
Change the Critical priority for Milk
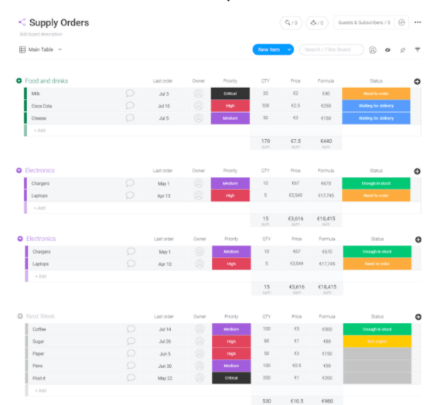[230, 94]
